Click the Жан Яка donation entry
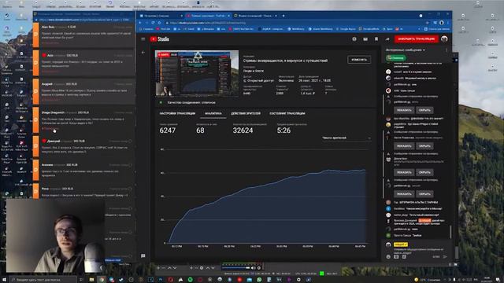Screen dimensions: 504x283 pyautogui.click(x=83, y=35)
